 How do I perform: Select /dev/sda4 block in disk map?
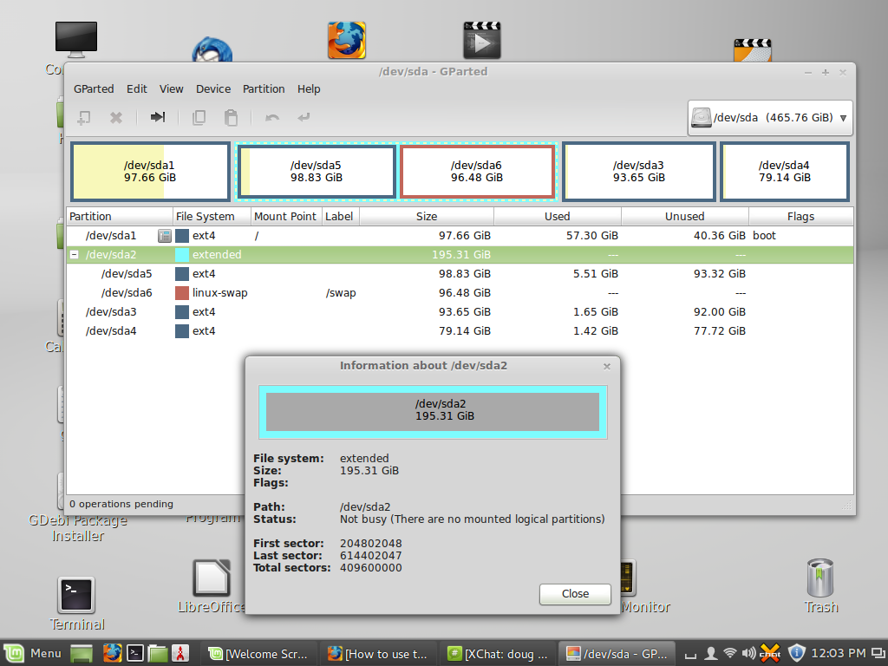[x=784, y=172]
